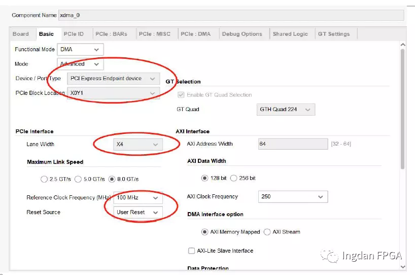The height and width of the screenshot is (275, 415).
Task: Expand the AXI Clock Frequency dropdown
Action: click(293, 197)
